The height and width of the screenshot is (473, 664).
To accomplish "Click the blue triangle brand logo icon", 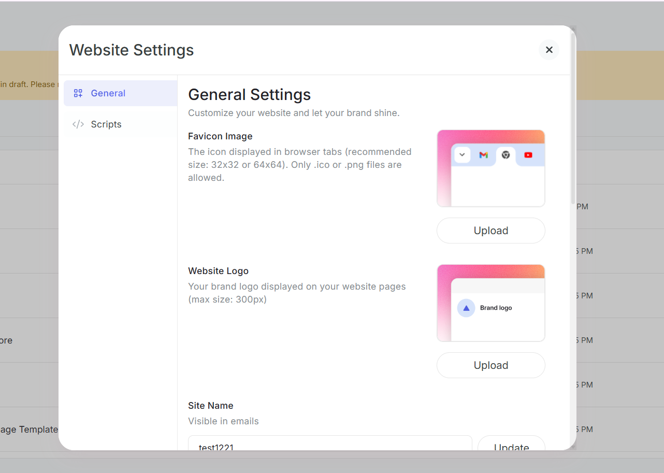I will pos(466,308).
